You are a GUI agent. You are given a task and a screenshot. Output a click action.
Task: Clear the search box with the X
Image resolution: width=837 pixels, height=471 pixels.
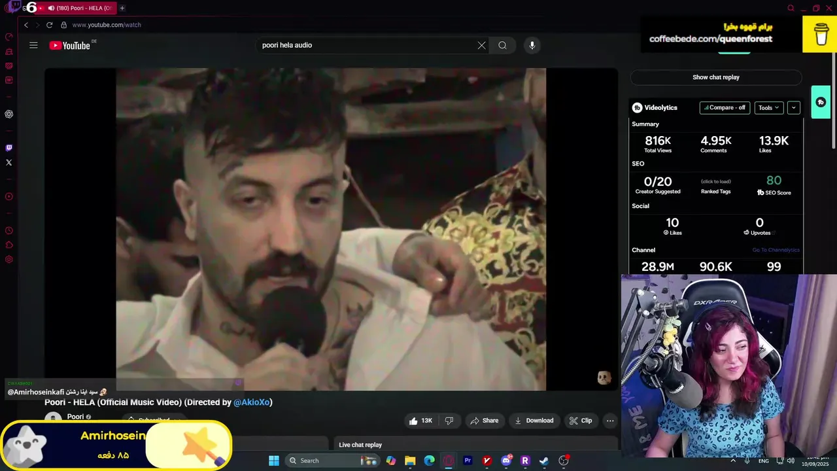pos(481,45)
